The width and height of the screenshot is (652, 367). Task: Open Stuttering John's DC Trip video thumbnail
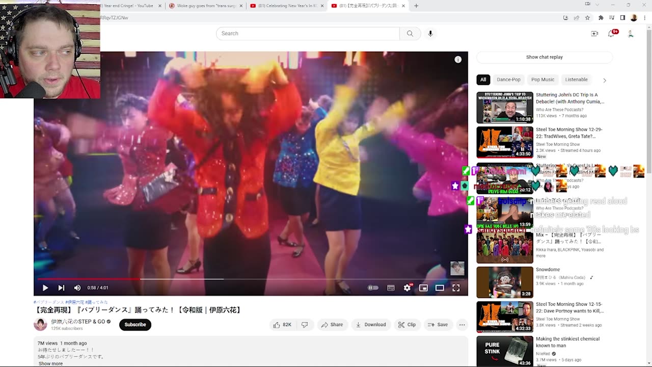pos(505,108)
